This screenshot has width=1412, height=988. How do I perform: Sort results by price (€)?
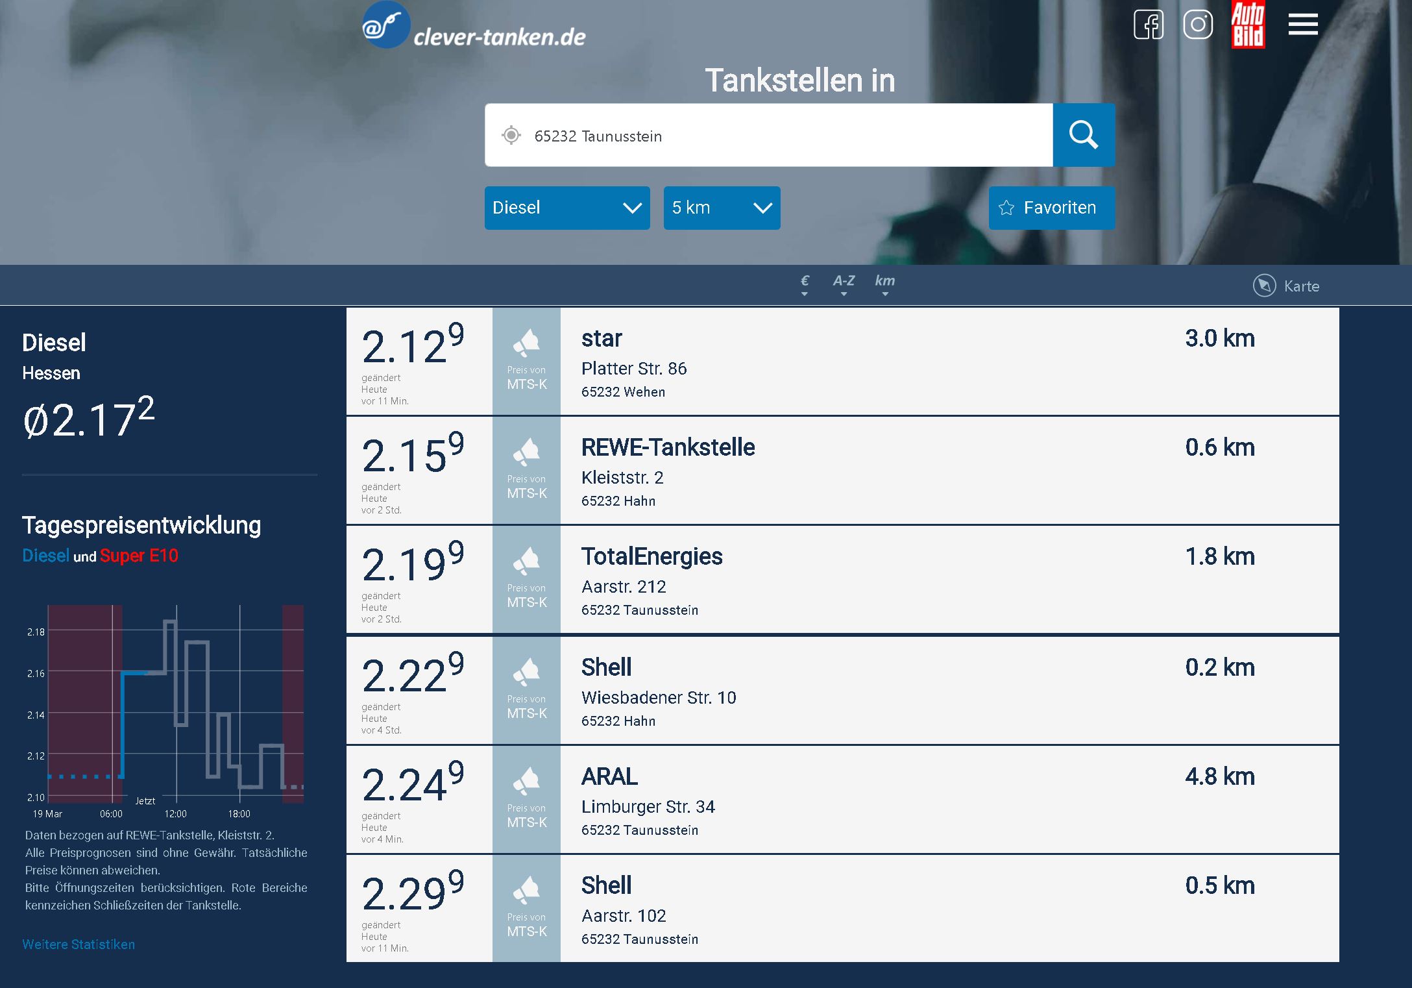(805, 284)
